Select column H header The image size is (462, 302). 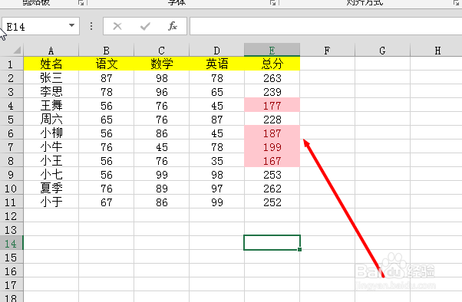(x=436, y=51)
